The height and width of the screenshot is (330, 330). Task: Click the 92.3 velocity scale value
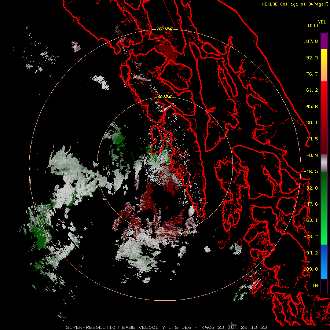pos(312,58)
